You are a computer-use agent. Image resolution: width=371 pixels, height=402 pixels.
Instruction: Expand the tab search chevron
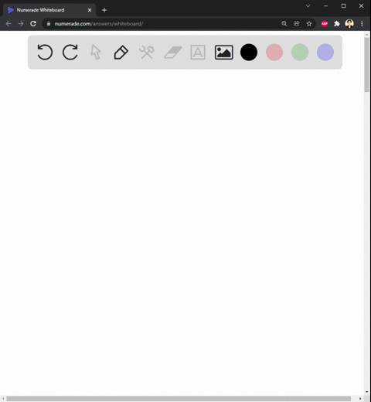(x=308, y=5)
